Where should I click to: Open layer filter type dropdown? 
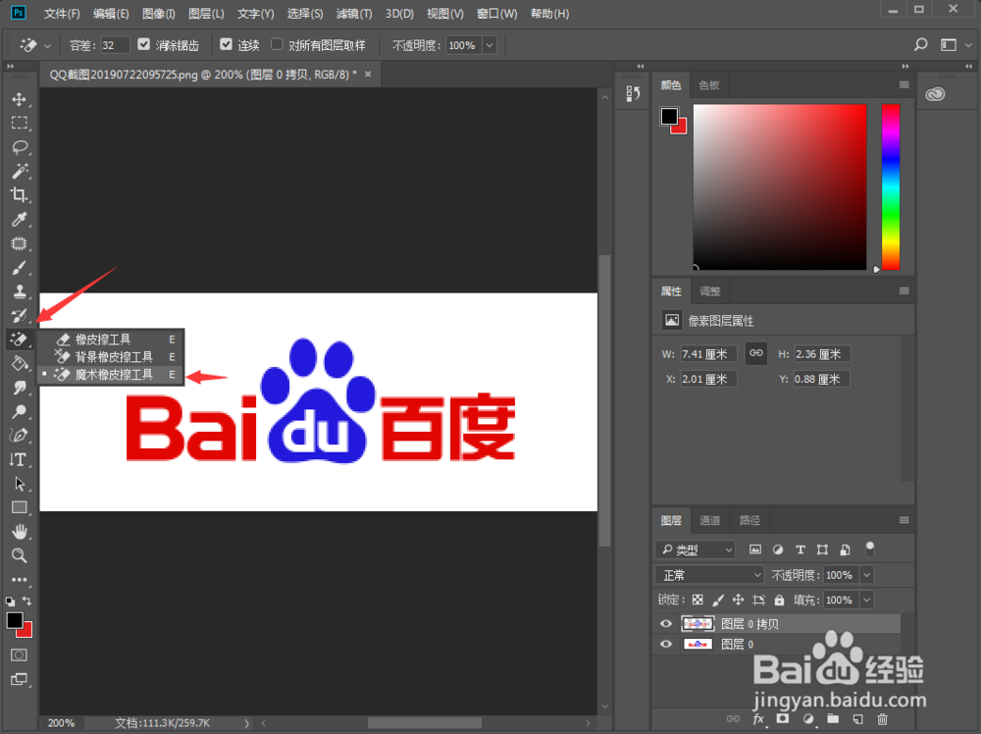click(695, 550)
